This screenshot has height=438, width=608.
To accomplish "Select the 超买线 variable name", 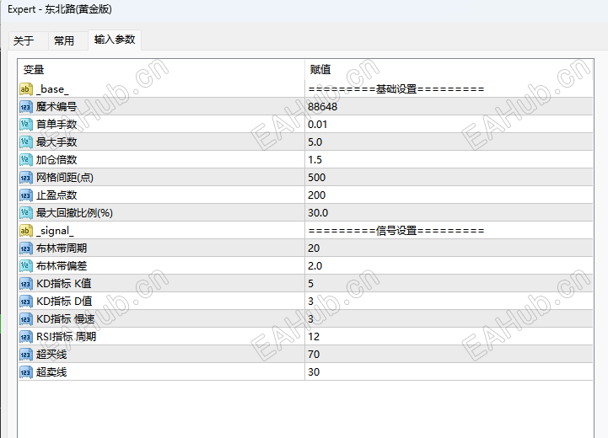I will [51, 355].
